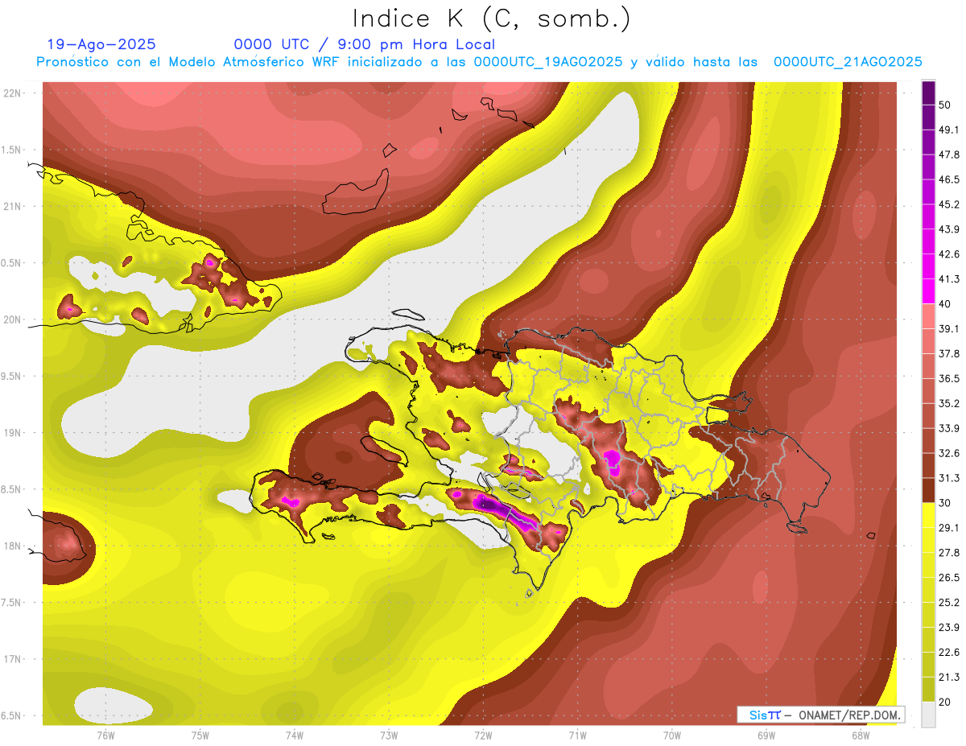This screenshot has height=746, width=966.
Task: Click legend value '50'
Action: tap(945, 105)
